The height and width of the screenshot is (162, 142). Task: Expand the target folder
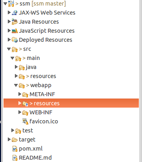click(9, 140)
